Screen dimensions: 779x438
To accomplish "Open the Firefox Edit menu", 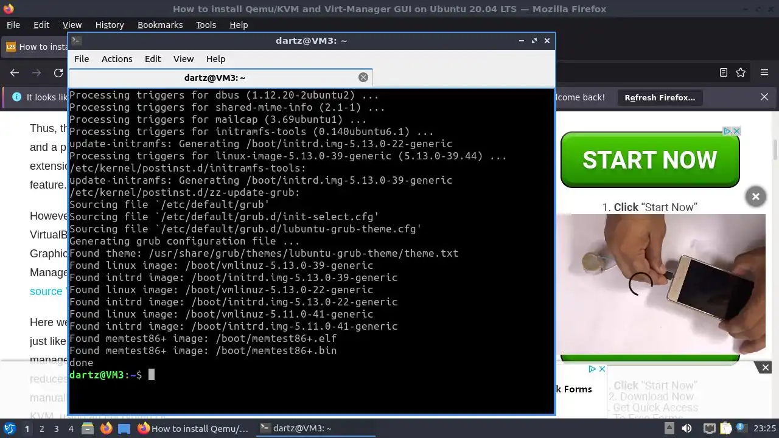I will click(41, 25).
